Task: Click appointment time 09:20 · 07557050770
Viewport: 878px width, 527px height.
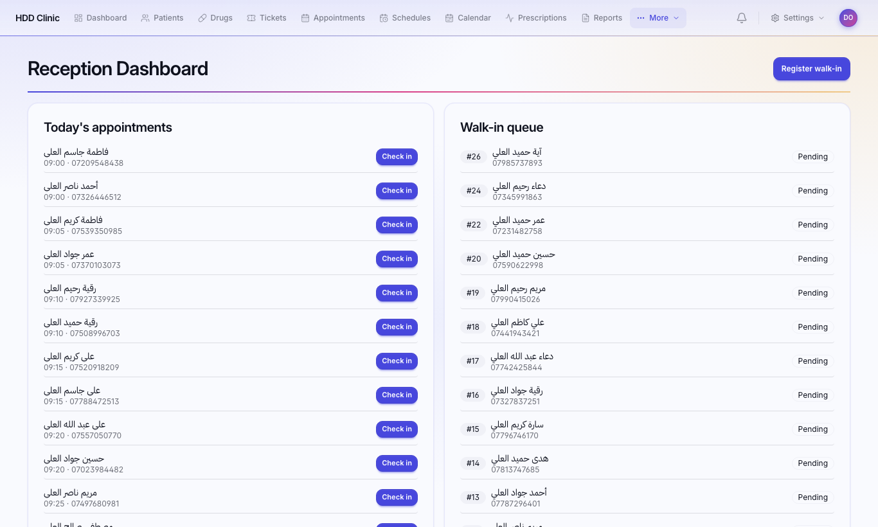Action: (x=82, y=436)
